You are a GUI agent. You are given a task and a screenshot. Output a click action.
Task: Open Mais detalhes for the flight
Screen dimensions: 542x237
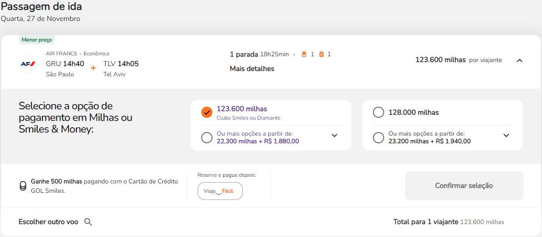pos(252,69)
